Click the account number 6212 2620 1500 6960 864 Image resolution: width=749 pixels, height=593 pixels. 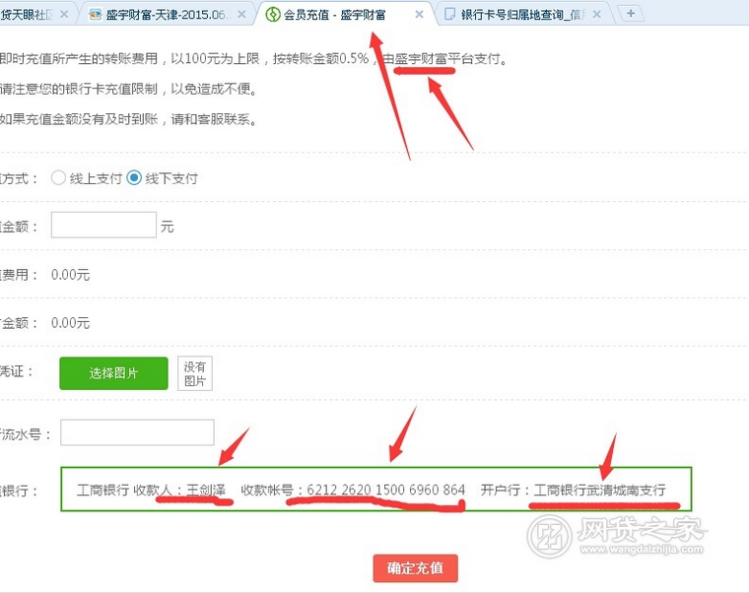tap(386, 490)
